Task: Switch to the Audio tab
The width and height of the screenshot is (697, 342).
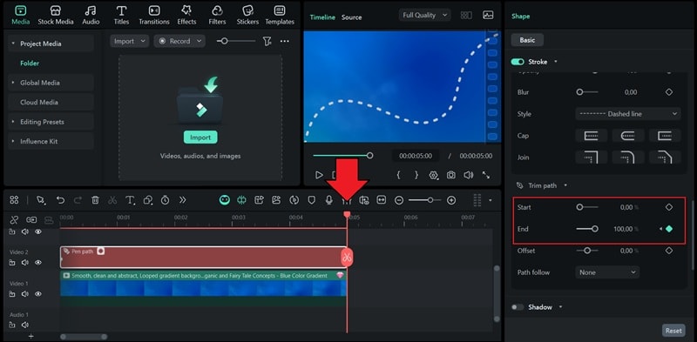Action: tap(91, 15)
